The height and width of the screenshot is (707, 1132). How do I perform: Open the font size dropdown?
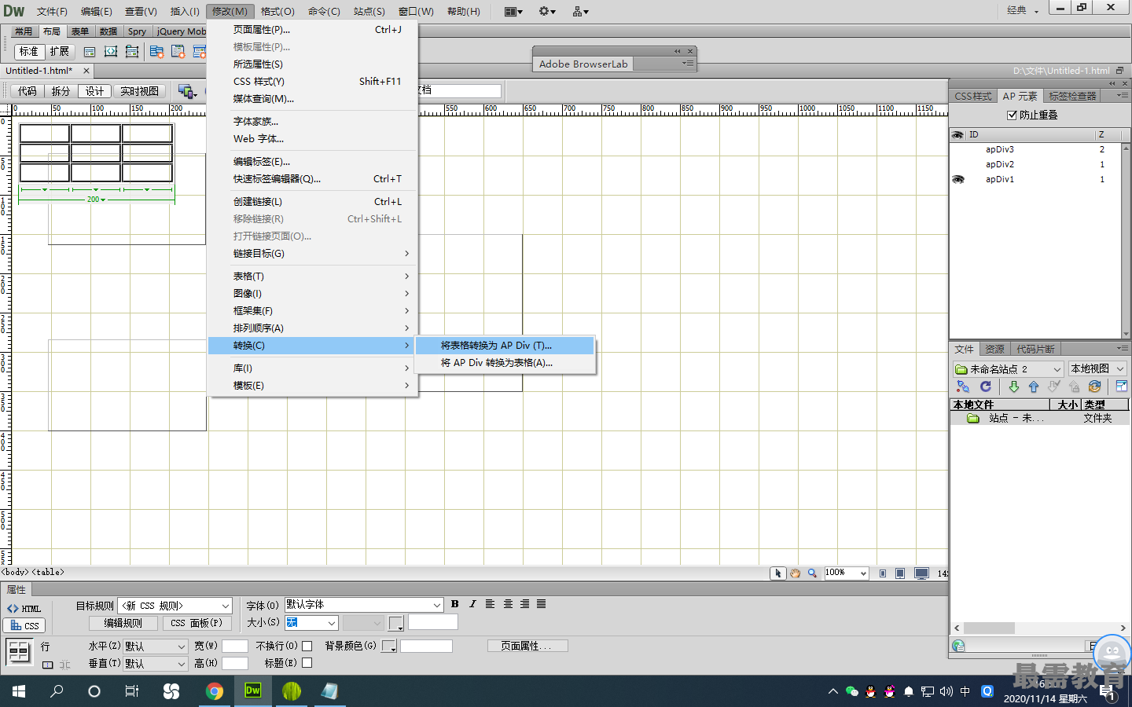tap(311, 623)
